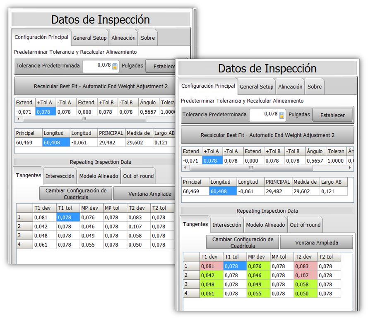Open the Sobre tab in front panel

coord(315,87)
